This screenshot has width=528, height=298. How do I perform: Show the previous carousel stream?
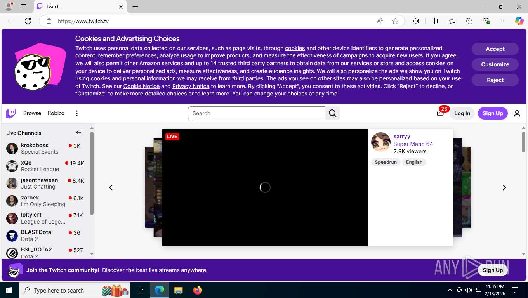111,187
